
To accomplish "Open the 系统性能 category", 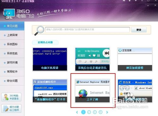I will [x=12, y=53].
